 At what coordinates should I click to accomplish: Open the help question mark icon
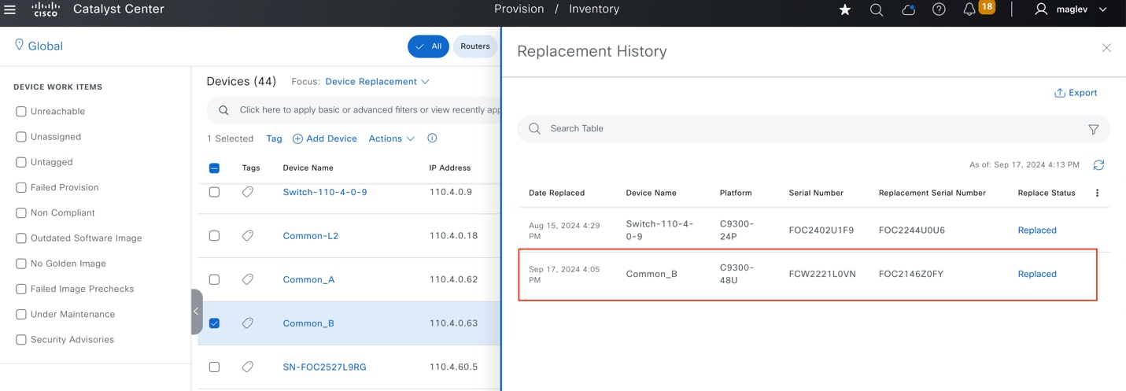click(x=939, y=9)
